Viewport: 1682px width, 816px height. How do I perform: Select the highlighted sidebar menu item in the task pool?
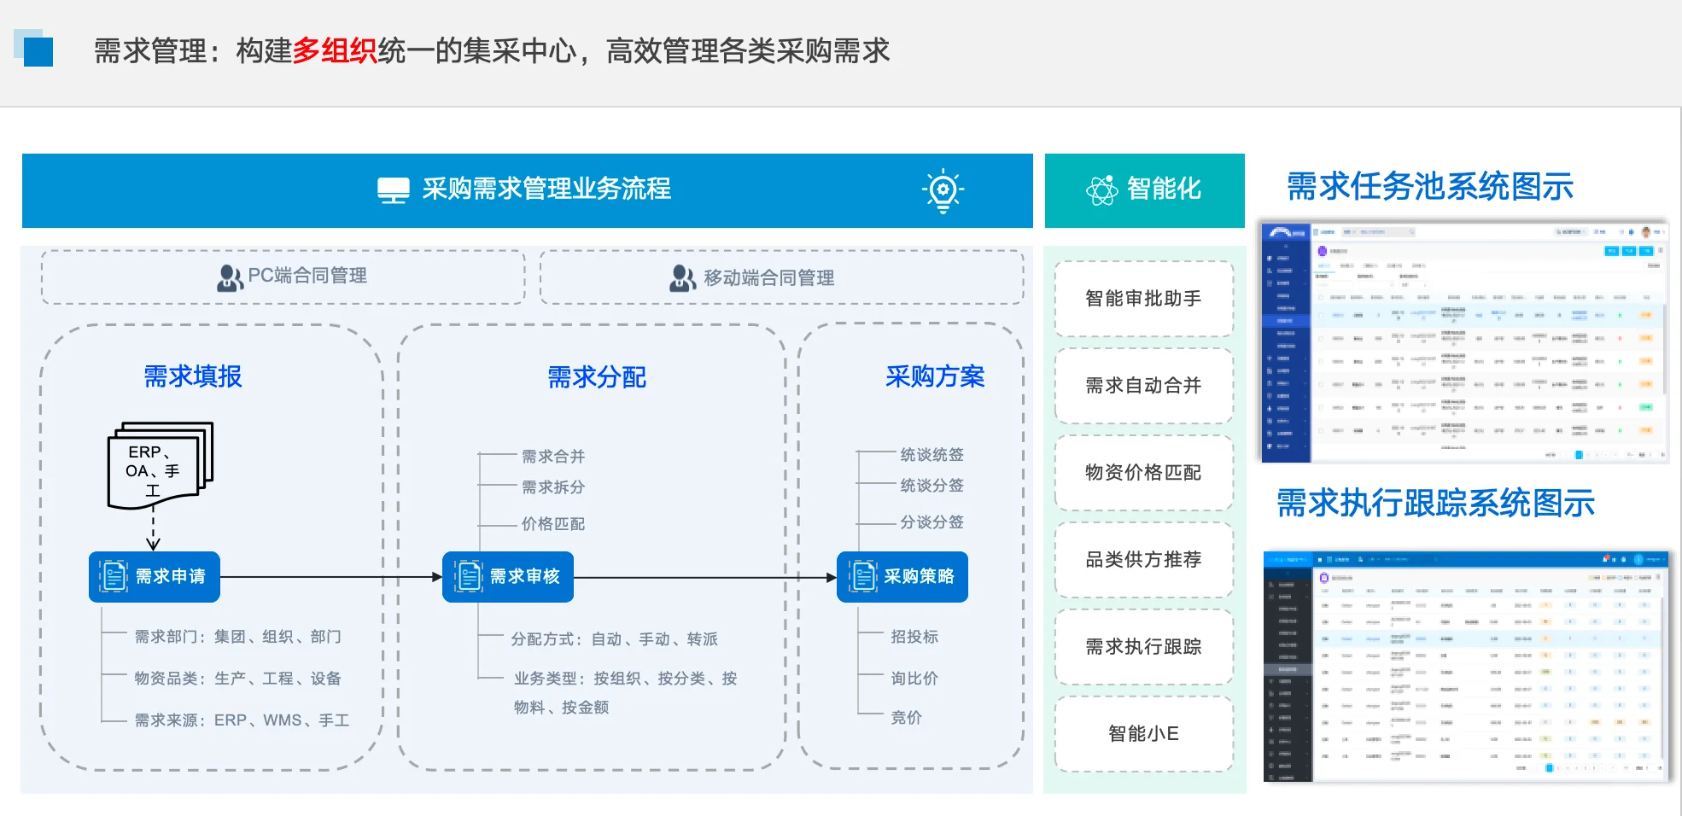coord(1286,321)
